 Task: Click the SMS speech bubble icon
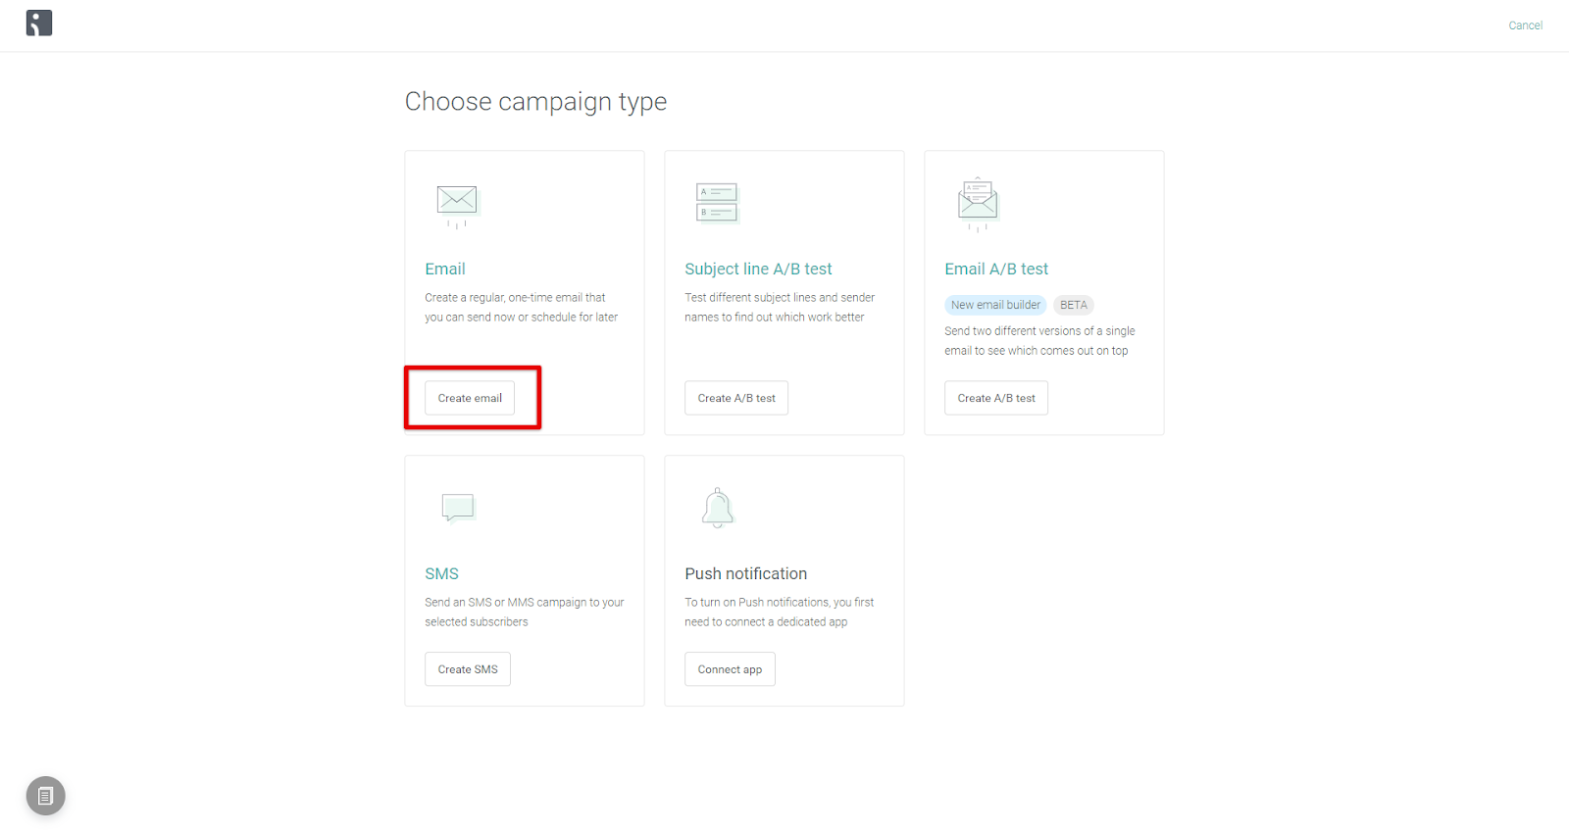tap(458, 507)
